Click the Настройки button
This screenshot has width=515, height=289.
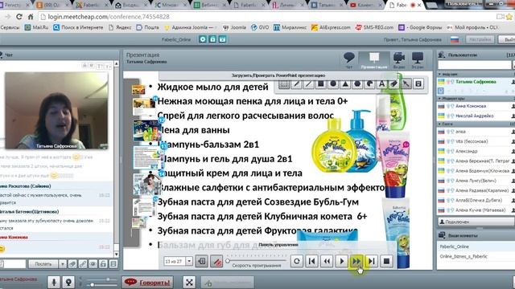480,39
